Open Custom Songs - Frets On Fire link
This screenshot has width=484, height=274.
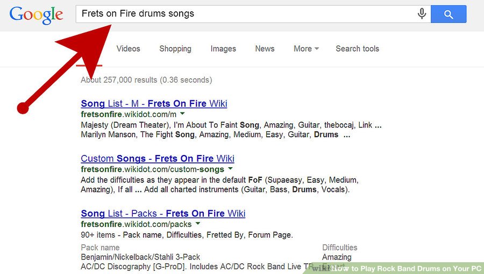point(158,159)
